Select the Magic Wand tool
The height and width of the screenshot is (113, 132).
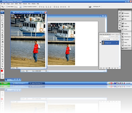(2, 23)
